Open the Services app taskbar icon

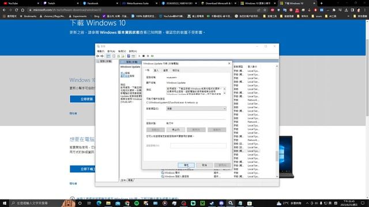tap(231, 203)
